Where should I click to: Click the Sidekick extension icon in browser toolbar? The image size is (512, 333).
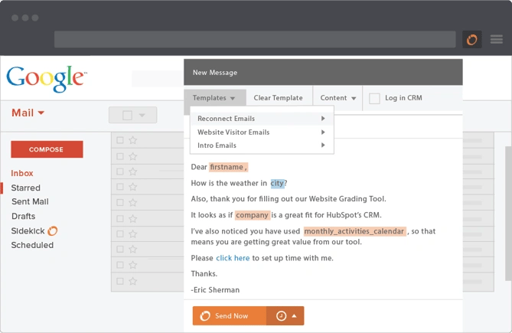pyautogui.click(x=472, y=40)
